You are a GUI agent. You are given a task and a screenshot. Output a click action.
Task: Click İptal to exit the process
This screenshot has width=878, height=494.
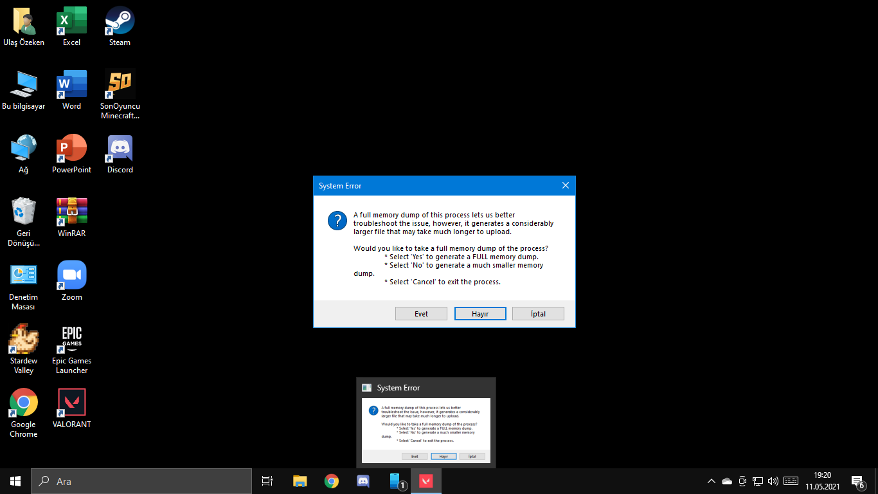(x=538, y=314)
